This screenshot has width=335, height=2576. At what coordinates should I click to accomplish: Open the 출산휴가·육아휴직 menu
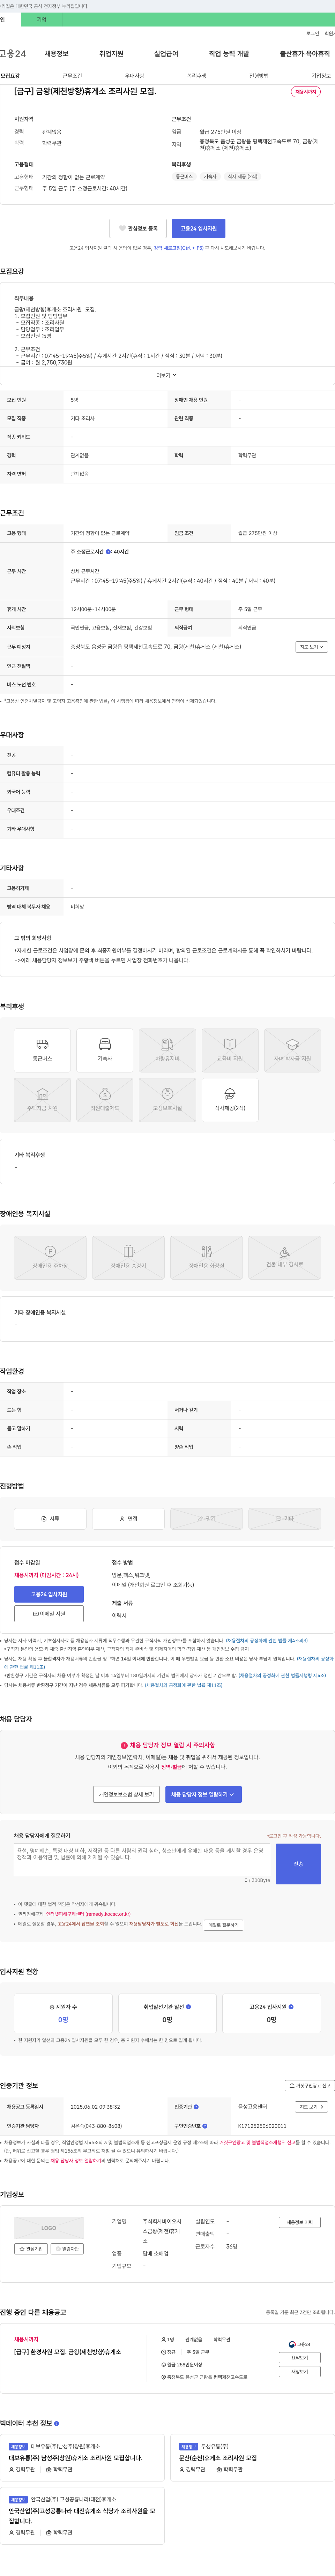tap(305, 54)
